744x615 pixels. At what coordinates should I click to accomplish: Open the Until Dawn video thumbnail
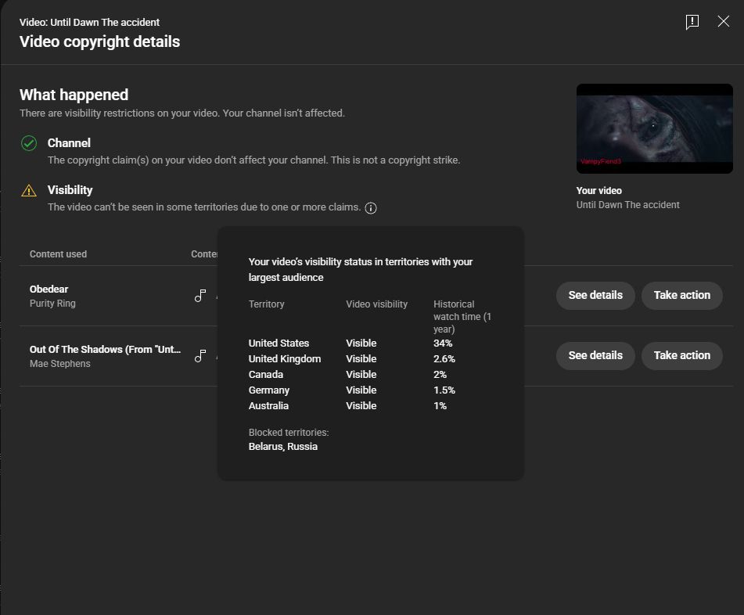[654, 128]
